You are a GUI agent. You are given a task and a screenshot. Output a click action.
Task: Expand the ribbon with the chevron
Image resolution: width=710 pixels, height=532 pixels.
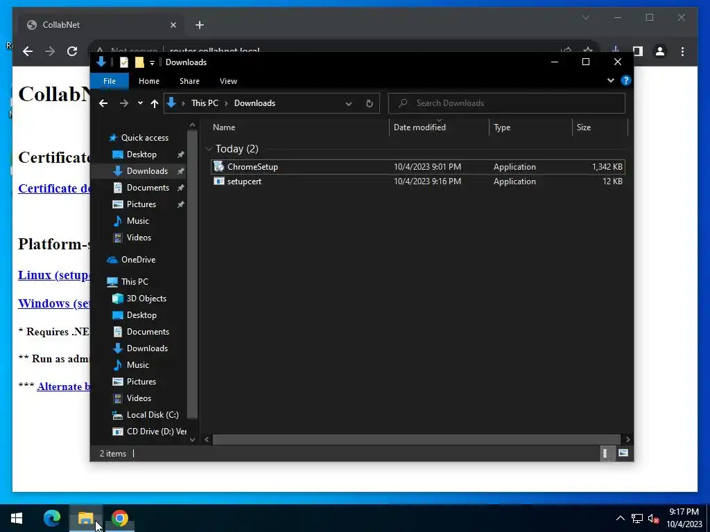(610, 80)
